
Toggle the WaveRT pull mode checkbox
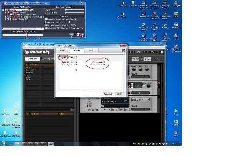[46, 19]
